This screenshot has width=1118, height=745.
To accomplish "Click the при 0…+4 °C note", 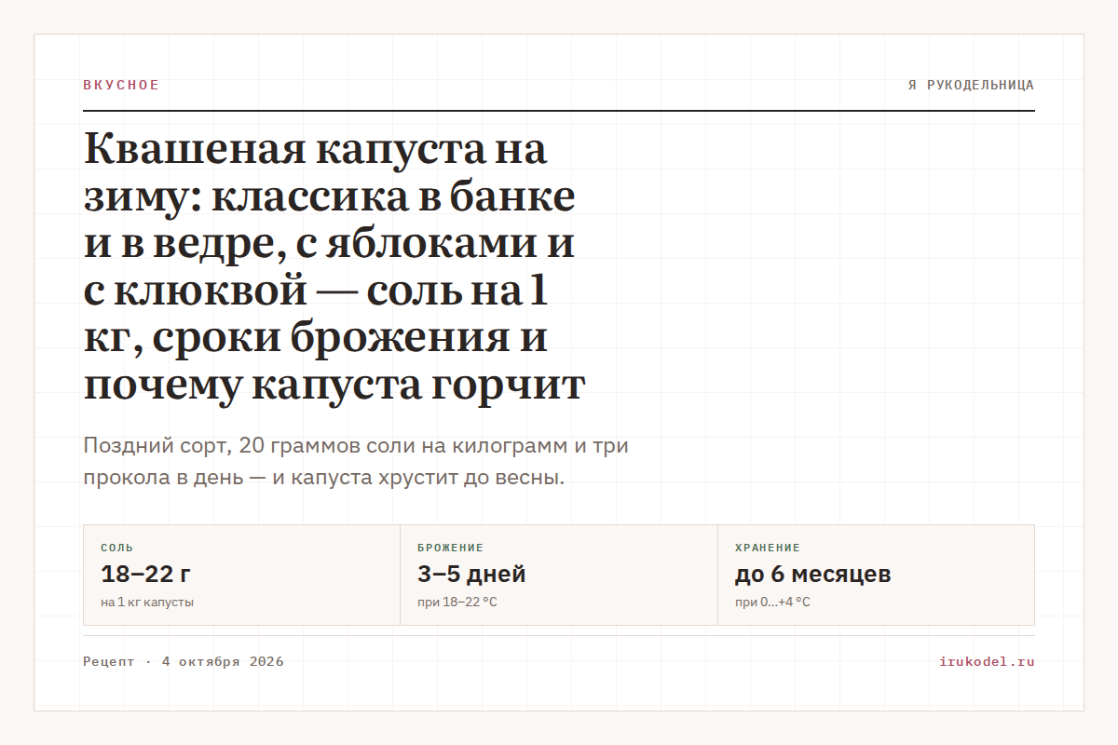I will (772, 603).
